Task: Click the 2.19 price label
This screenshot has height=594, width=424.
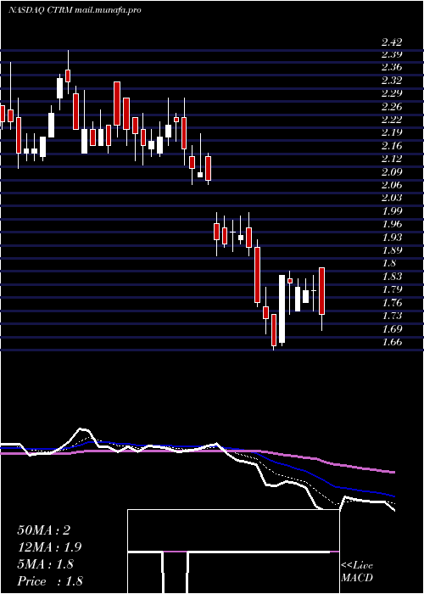Action: [392, 133]
